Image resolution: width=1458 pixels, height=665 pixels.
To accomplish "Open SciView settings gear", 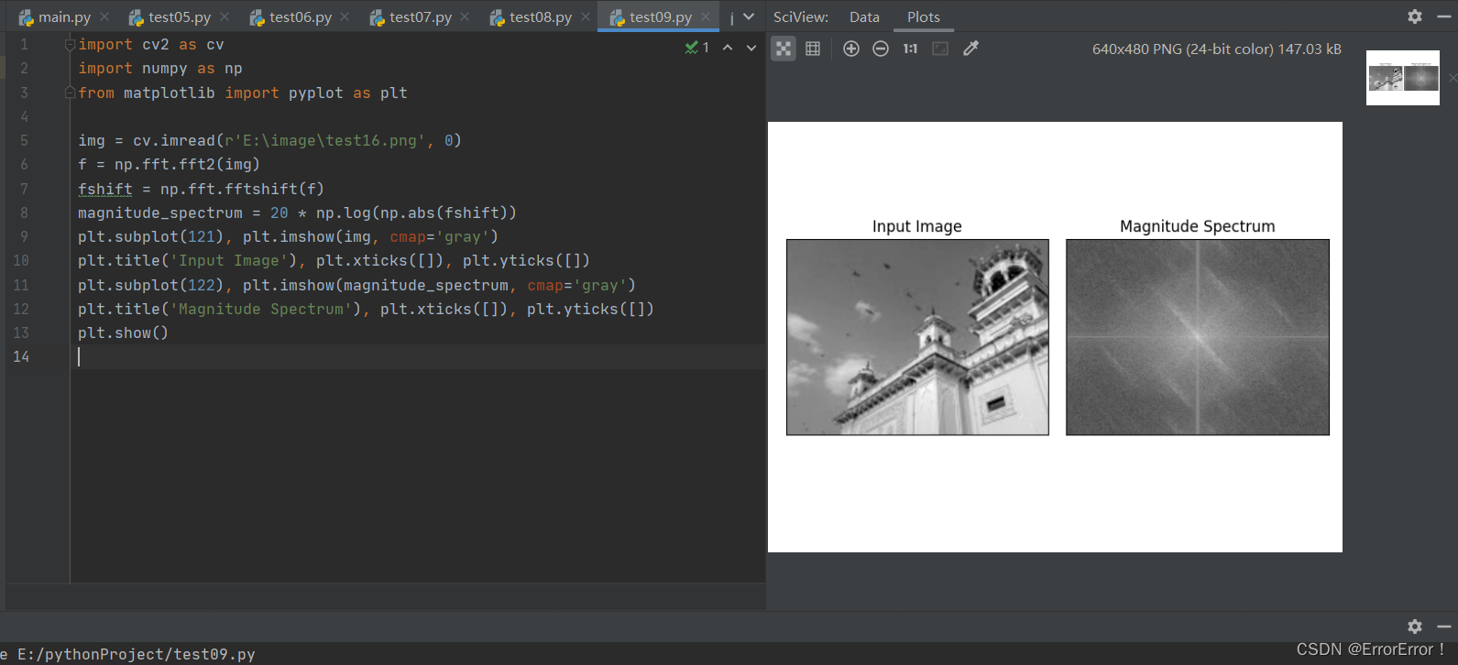I will pyautogui.click(x=1415, y=16).
